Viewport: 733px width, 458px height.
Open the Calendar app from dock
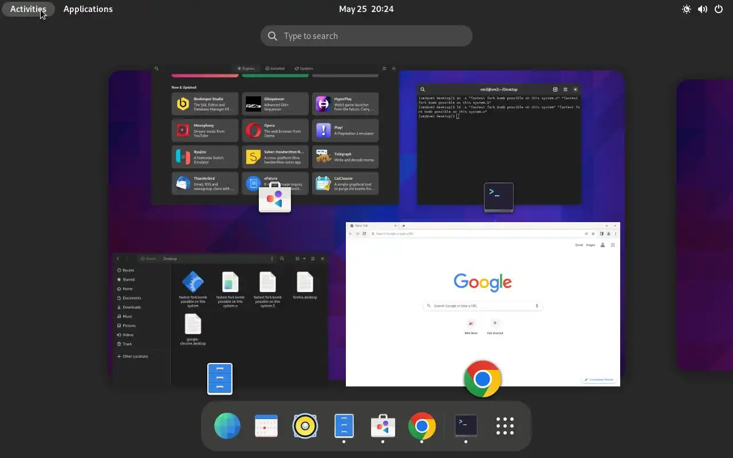tap(266, 426)
